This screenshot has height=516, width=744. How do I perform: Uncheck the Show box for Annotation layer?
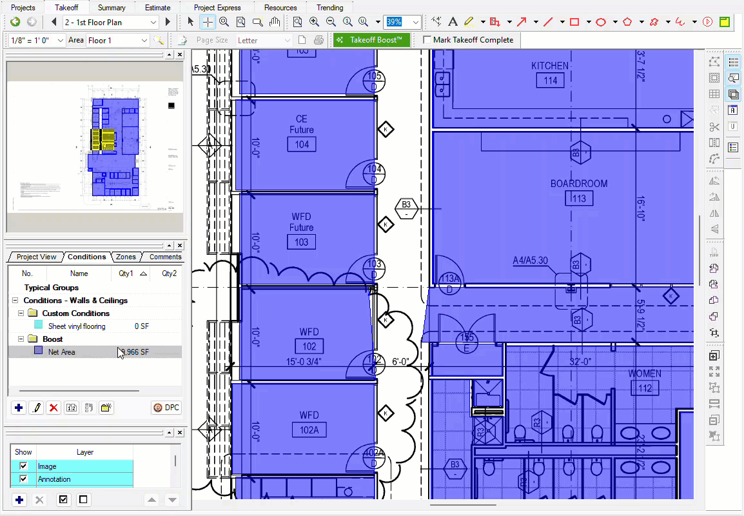pos(23,479)
